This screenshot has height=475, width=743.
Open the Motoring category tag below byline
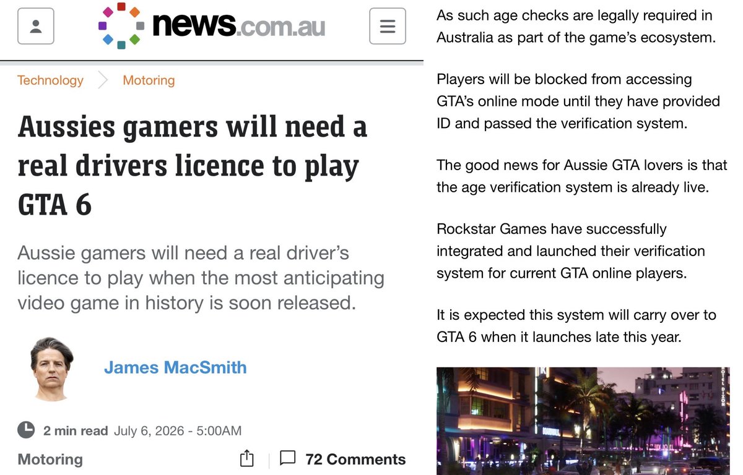[x=50, y=459]
